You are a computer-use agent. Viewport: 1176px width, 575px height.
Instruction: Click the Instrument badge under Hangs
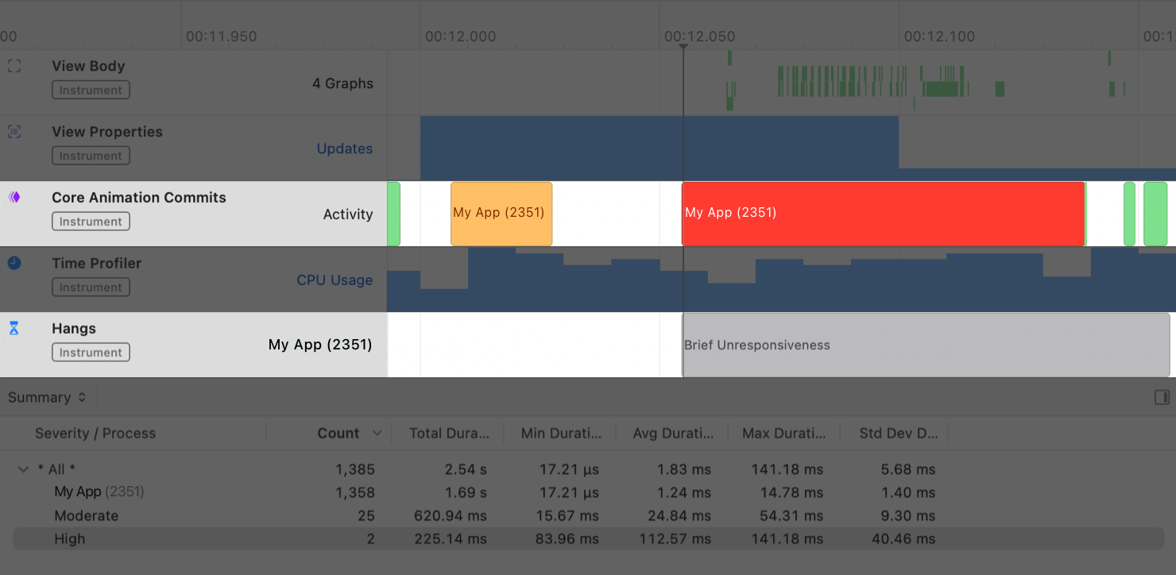pos(91,352)
